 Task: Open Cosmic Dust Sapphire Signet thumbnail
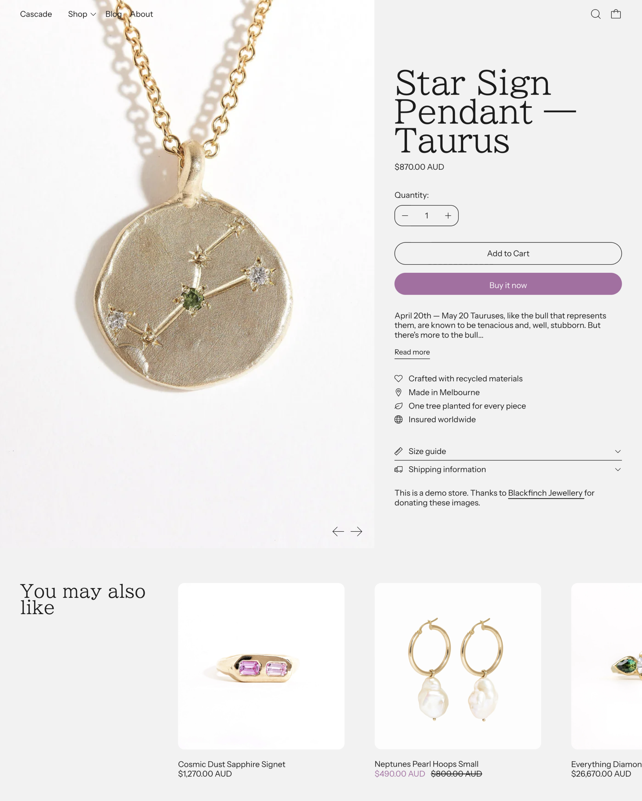(261, 666)
